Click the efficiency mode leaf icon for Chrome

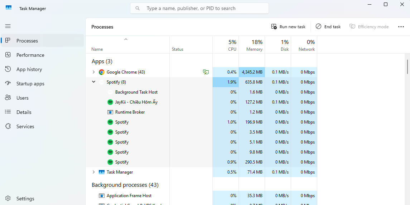tap(206, 72)
